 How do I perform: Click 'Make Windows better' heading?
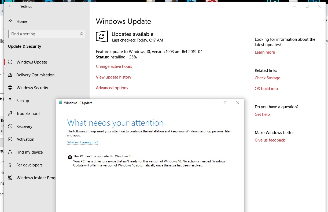[274, 133]
